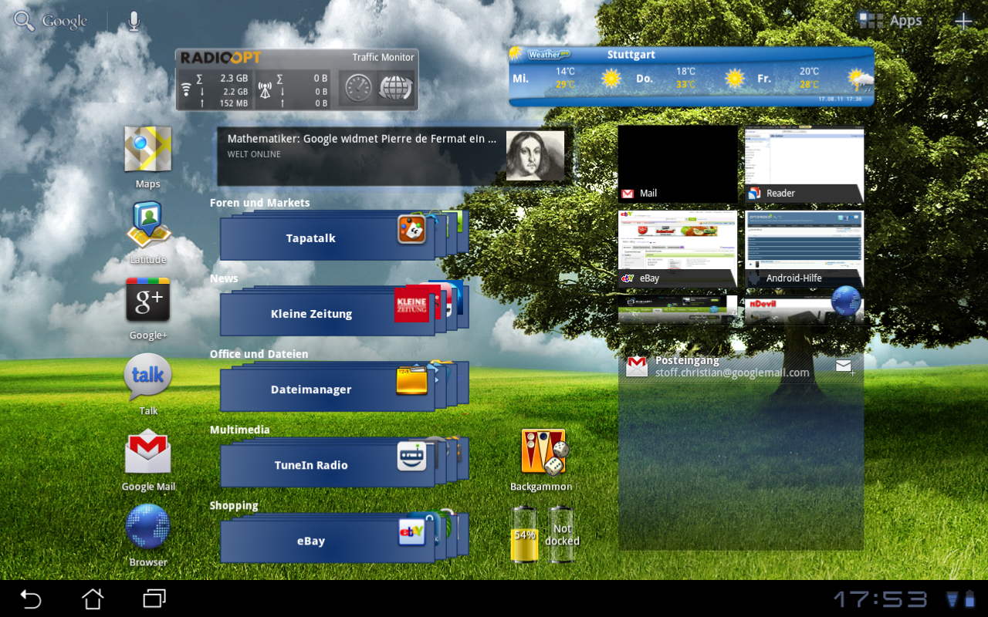Open Google Mail app icon
This screenshot has height=617, width=988.
[x=147, y=452]
